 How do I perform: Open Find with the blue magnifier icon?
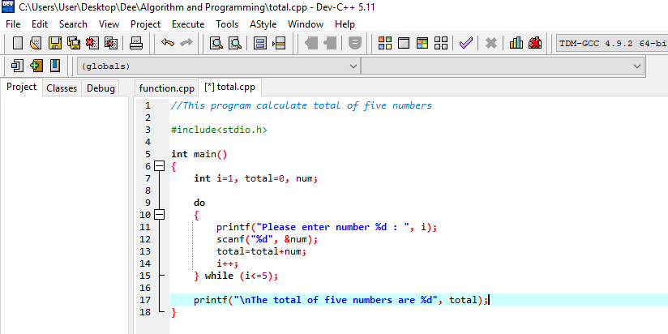coord(216,43)
